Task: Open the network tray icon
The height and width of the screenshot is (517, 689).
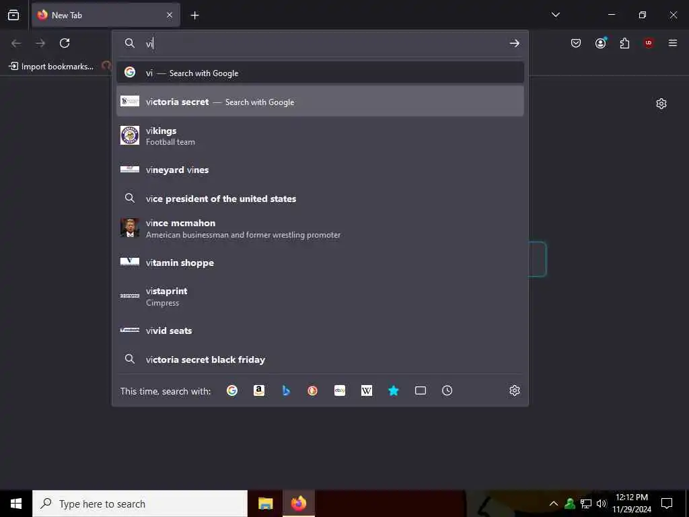Action: [x=586, y=504]
